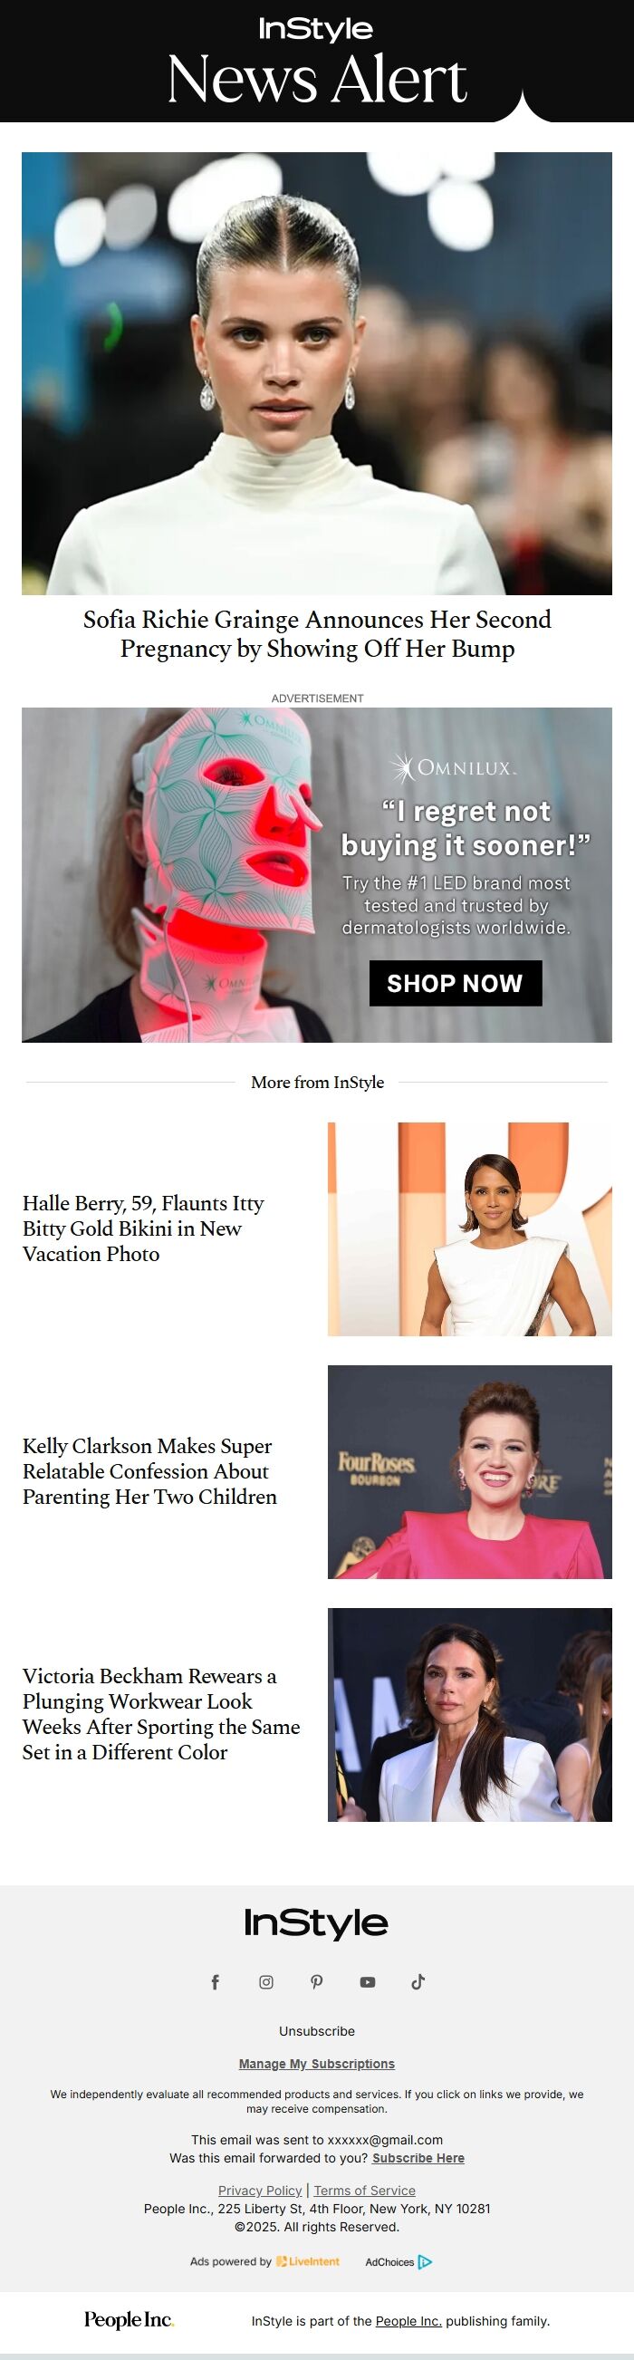The height and width of the screenshot is (2360, 634).
Task: Open the TikTok icon in footer
Action: click(x=418, y=1981)
